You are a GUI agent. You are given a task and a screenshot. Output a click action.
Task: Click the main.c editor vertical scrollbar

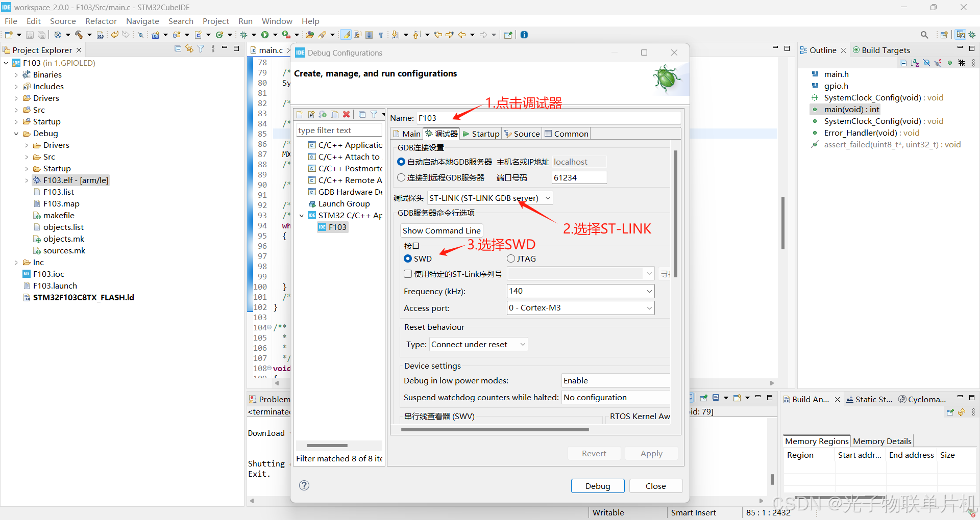point(783,223)
